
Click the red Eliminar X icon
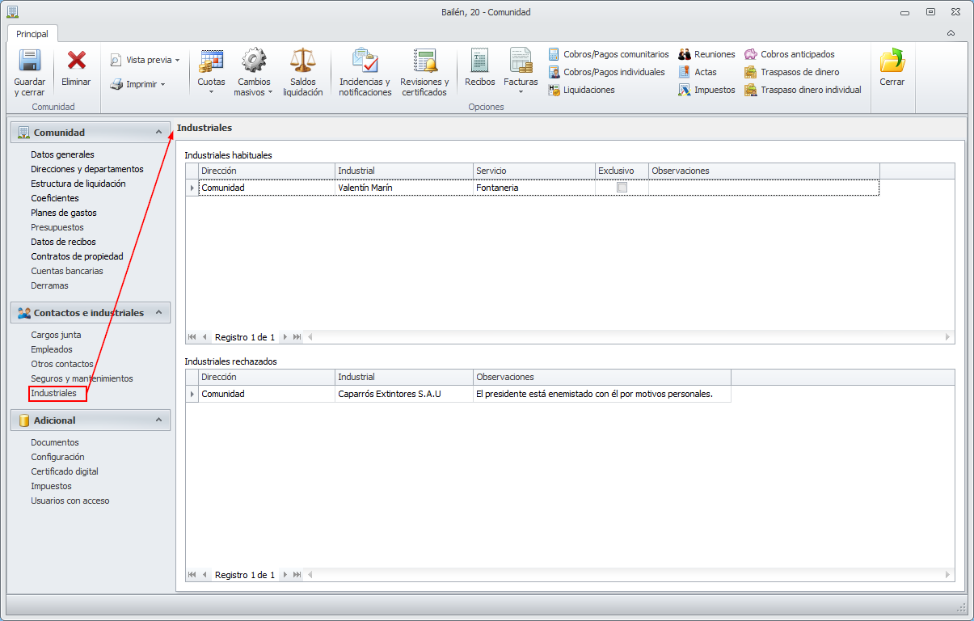(x=77, y=61)
